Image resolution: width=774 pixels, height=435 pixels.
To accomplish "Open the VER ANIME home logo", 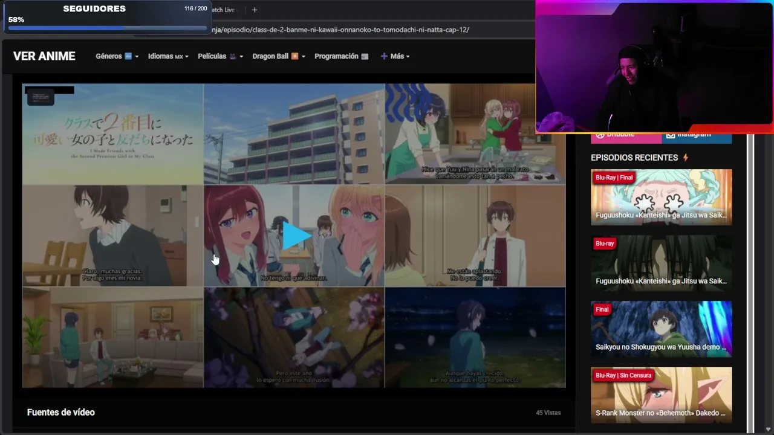I will (x=44, y=56).
